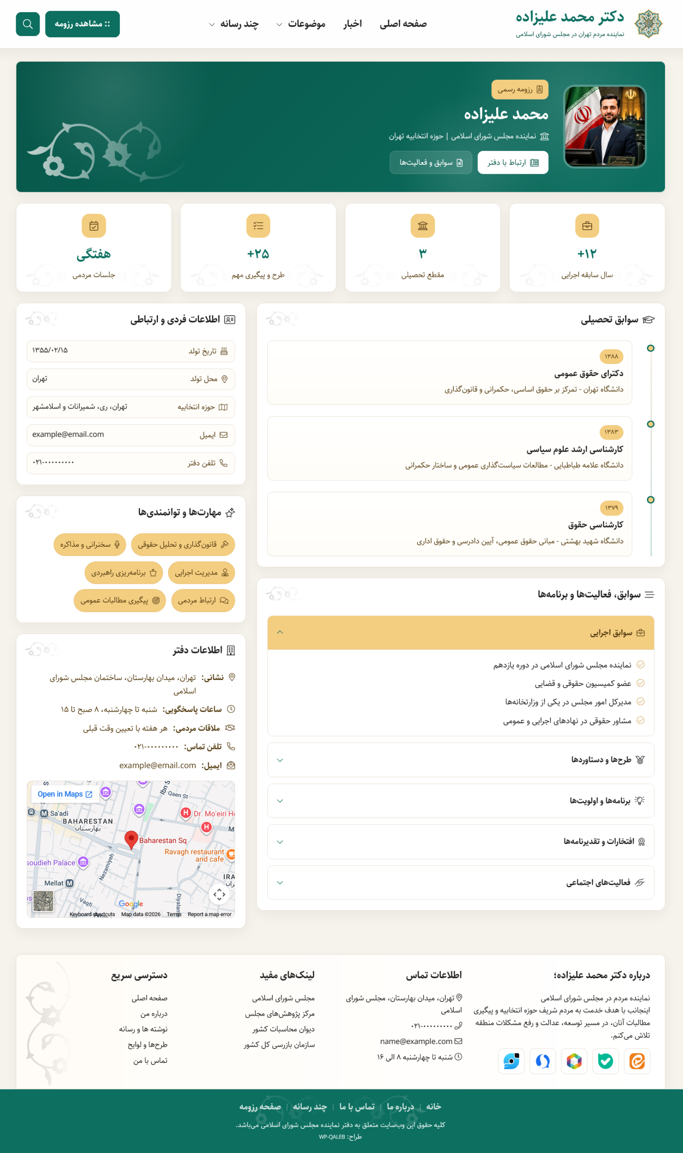Viewport: 683px width, 1153px height.
Task: Expand the فعالیت‌های اجتماعی accordion
Action: [x=461, y=883]
